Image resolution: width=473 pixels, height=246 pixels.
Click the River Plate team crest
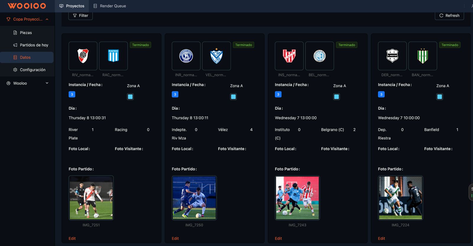(x=83, y=56)
